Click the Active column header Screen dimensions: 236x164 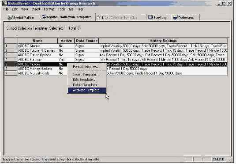click(x=66, y=41)
